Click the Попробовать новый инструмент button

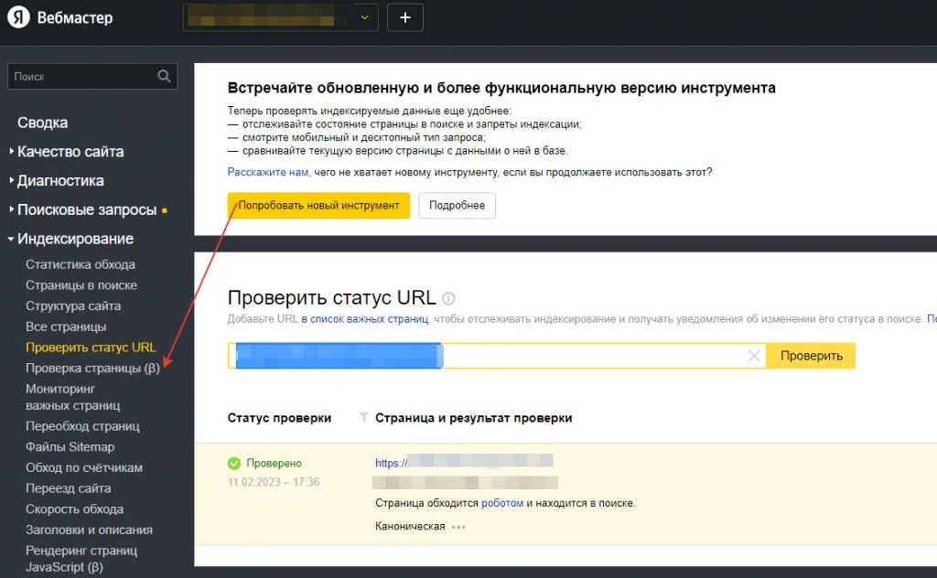tap(318, 206)
